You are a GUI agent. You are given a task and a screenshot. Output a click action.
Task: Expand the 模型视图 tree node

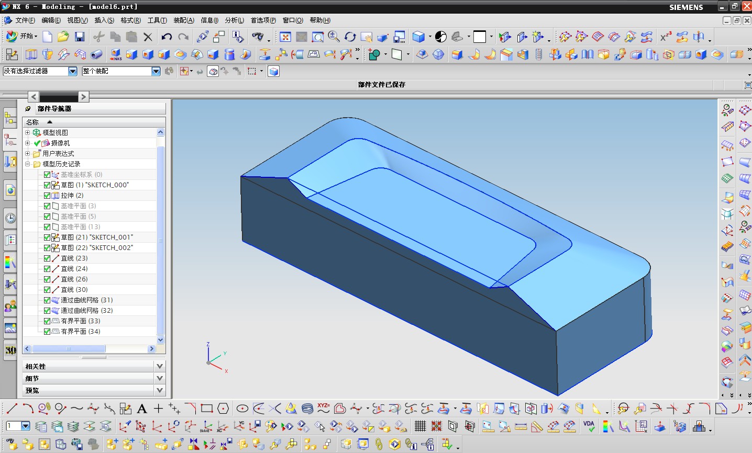(28, 133)
